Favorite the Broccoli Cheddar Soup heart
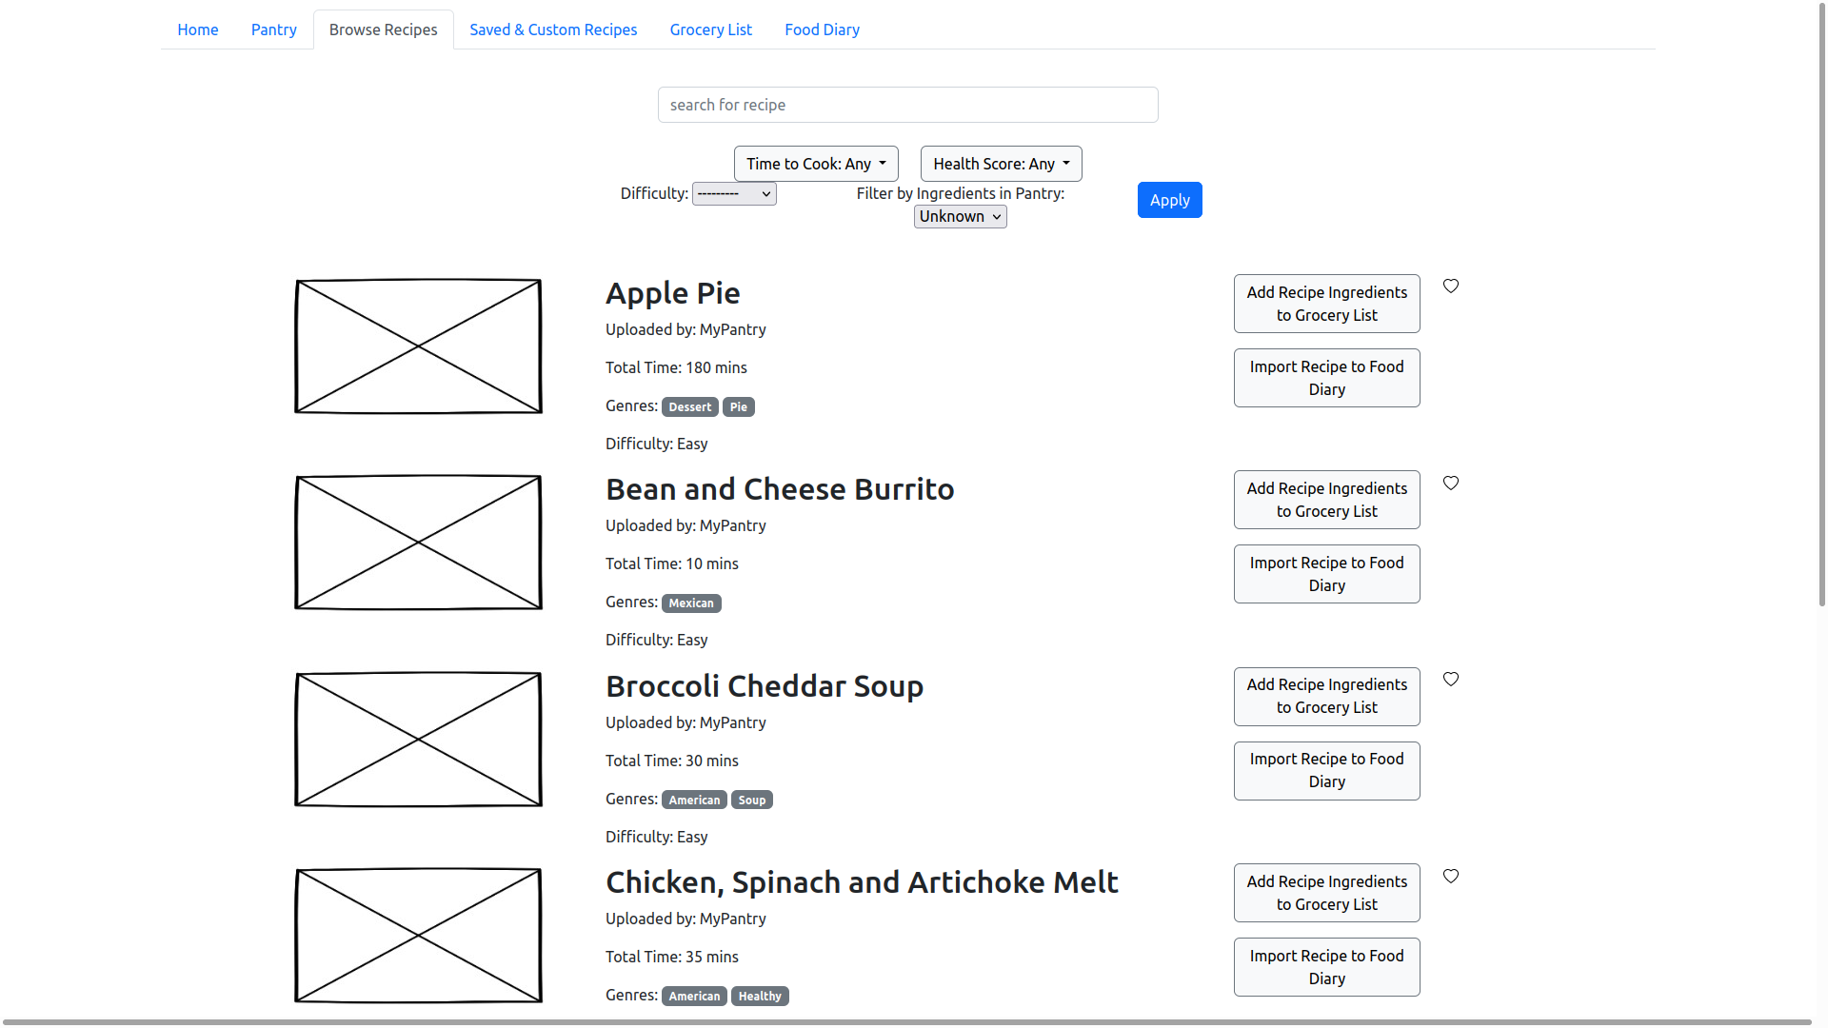The image size is (1828, 1028). click(x=1451, y=679)
